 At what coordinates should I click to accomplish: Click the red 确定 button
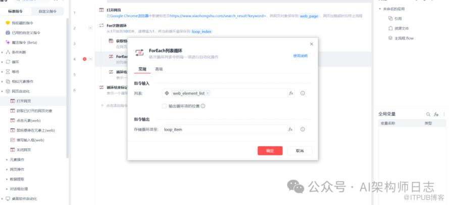tap(270, 151)
